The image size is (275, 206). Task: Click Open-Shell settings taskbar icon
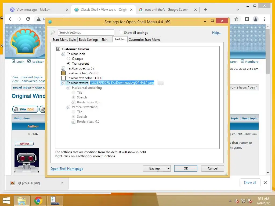55,201
